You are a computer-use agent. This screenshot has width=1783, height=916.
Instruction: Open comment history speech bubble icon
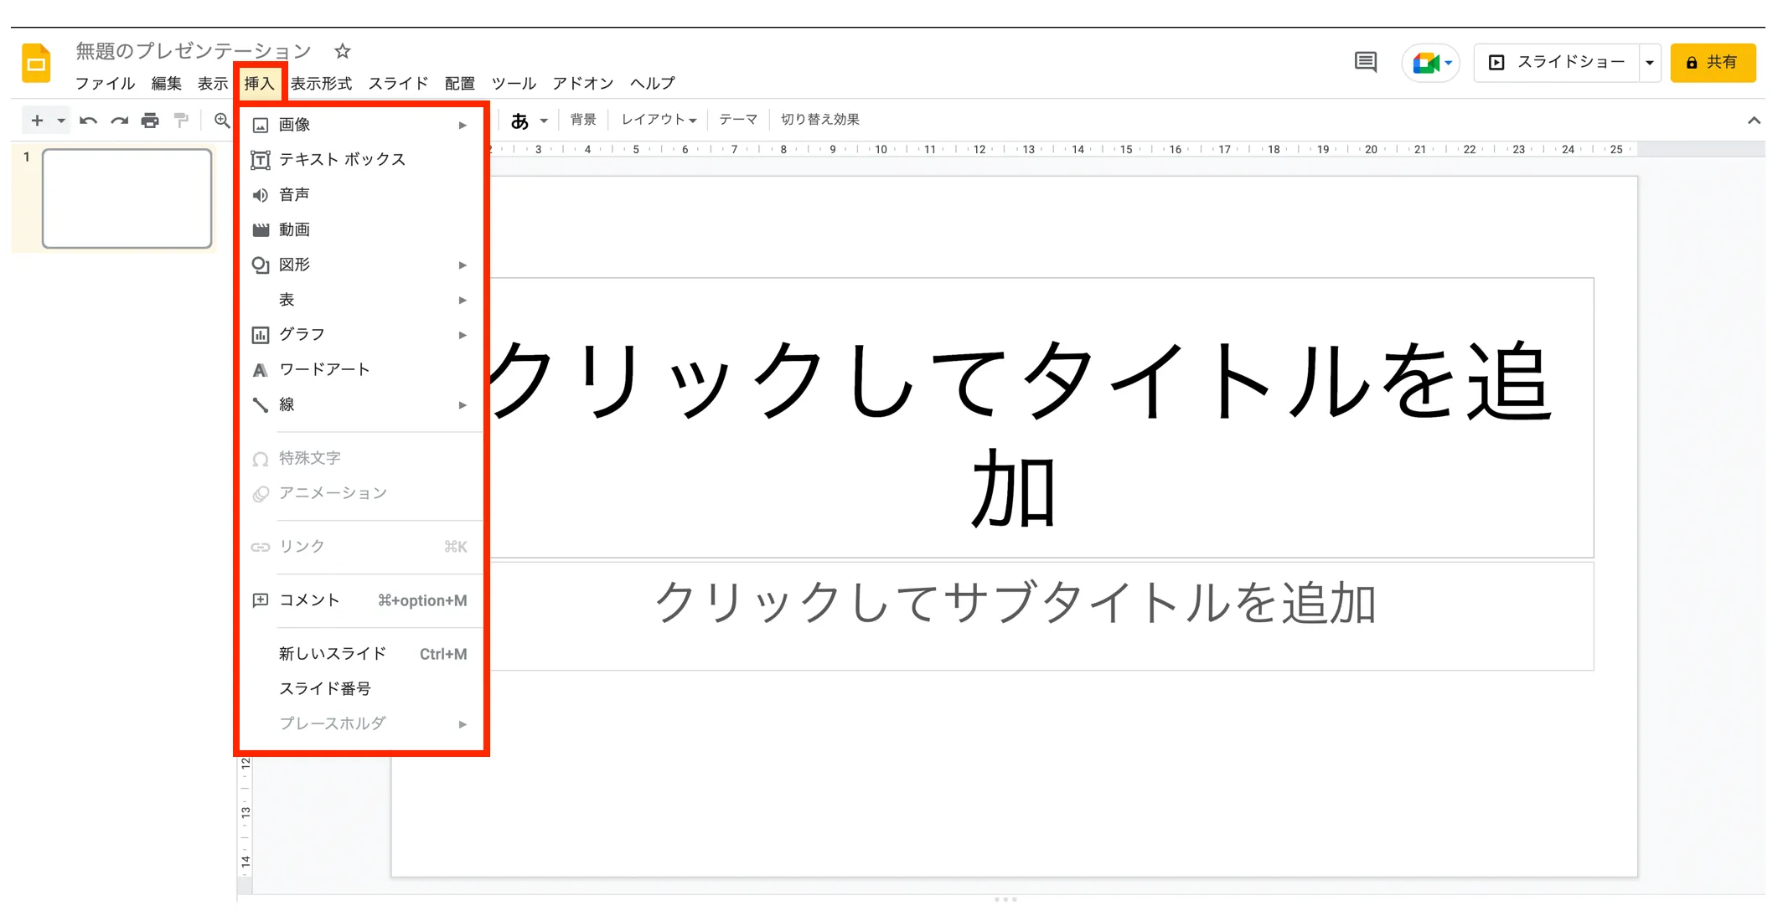[x=1365, y=62]
